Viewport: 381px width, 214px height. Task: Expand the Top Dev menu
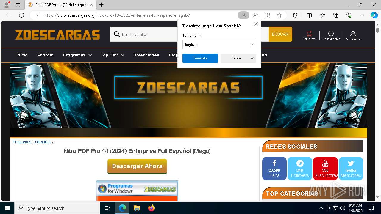113,55
